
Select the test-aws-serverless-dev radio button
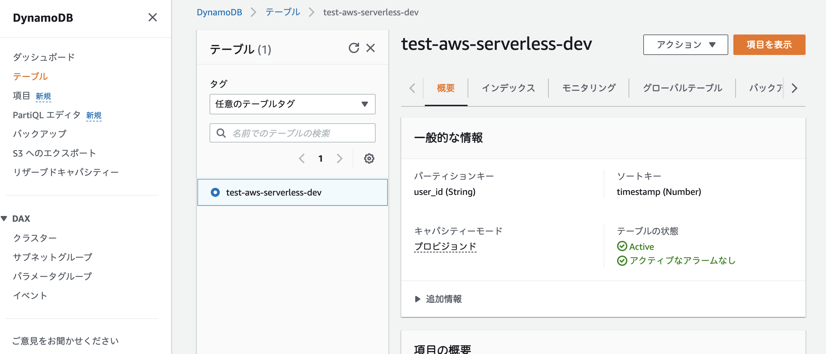click(x=215, y=192)
